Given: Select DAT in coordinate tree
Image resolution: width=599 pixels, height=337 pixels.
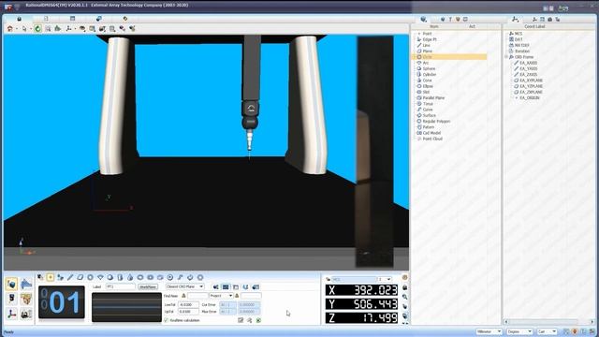Looking at the screenshot, I should (519, 39).
